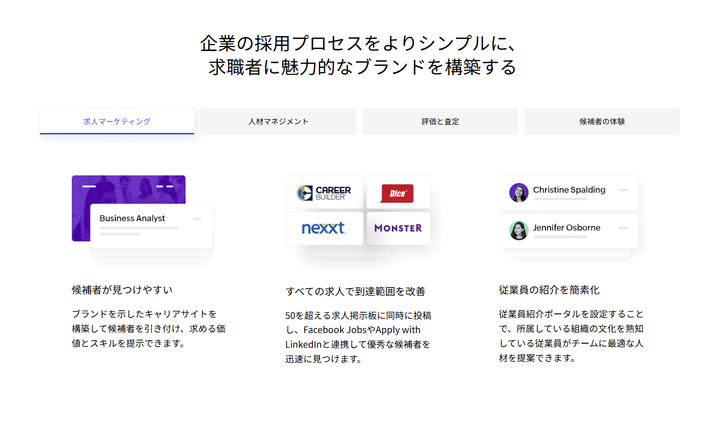Image resolution: width=725 pixels, height=421 pixels.
Task: Click the 候補者が見つけやすい heading
Action: tap(122, 290)
